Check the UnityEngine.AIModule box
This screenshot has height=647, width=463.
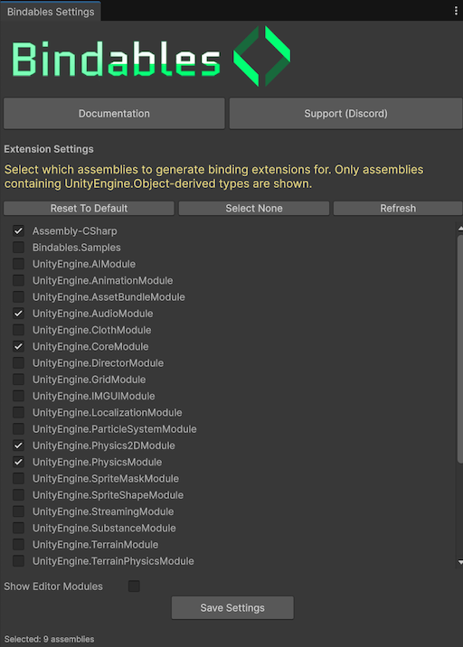(x=18, y=264)
